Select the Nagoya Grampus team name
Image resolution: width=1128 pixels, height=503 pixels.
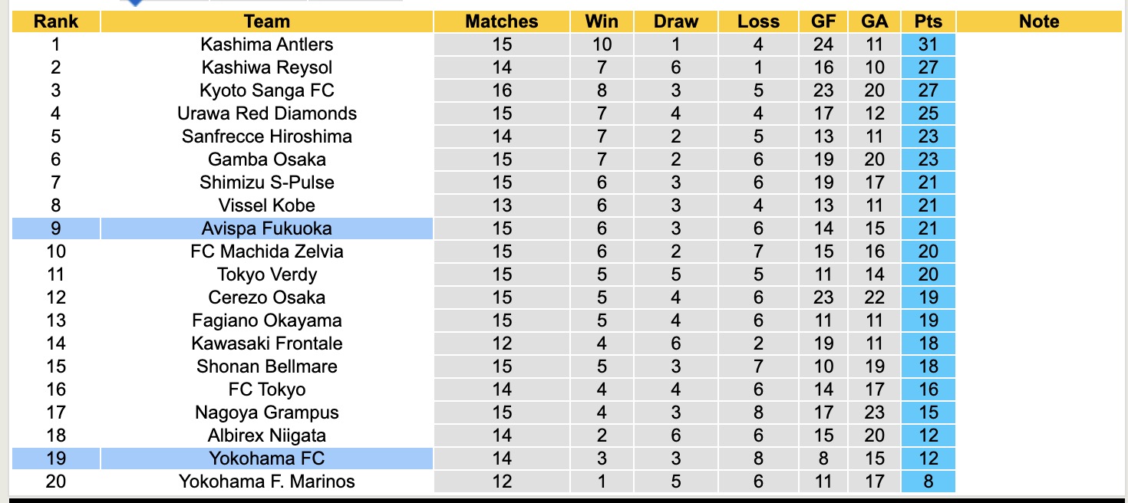click(266, 413)
